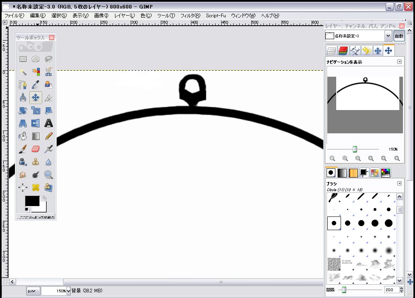Select the Ink tool
Screen dimensions: 415x298
pyautogui.click(x=23, y=162)
